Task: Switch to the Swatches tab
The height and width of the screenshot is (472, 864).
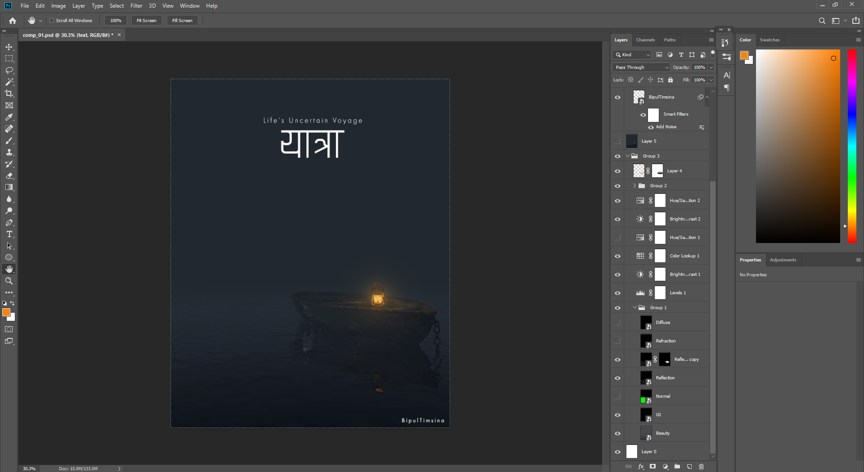Action: pyautogui.click(x=769, y=40)
